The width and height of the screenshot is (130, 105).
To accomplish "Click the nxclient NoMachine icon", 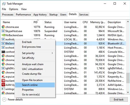I will point(3,81).
